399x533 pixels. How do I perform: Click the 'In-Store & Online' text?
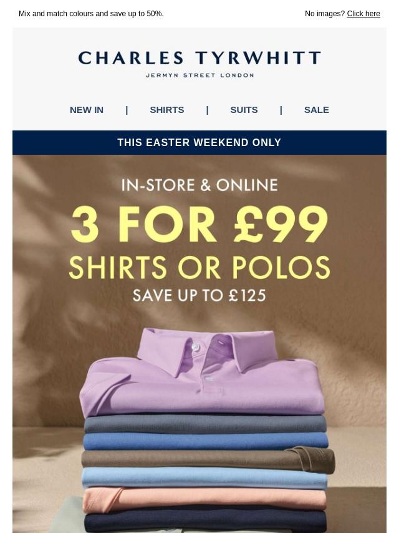pyautogui.click(x=199, y=185)
